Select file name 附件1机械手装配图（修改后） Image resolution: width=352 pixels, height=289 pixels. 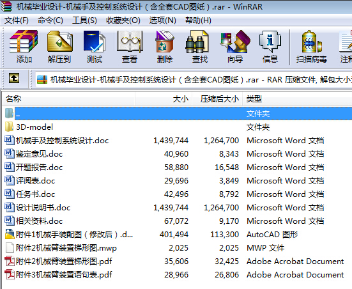pyautogui.click(x=74, y=235)
